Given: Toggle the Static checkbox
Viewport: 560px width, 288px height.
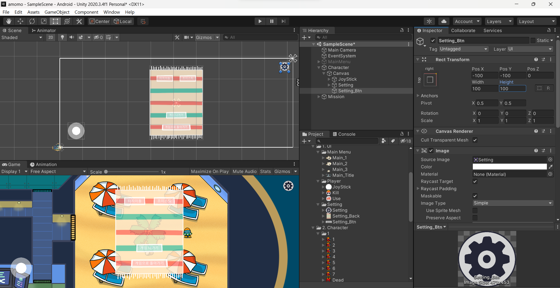Looking at the screenshot, I should click(533, 40).
